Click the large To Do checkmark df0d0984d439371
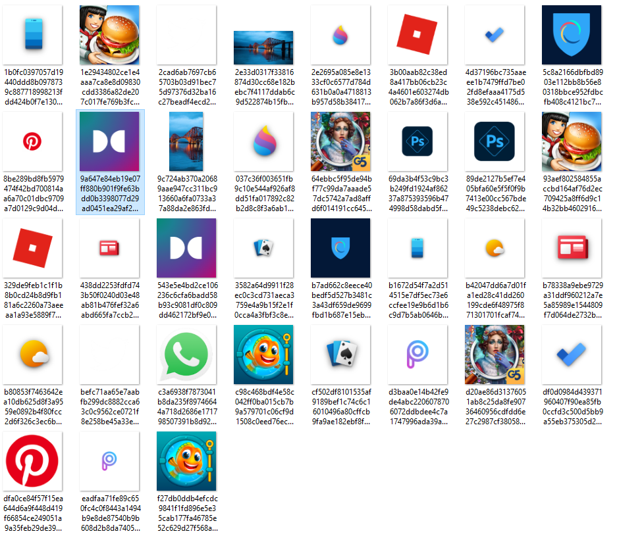617x542 pixels. [572, 355]
